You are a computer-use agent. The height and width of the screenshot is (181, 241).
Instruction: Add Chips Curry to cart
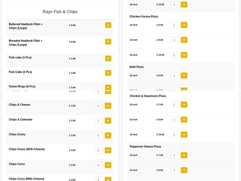[108, 165]
